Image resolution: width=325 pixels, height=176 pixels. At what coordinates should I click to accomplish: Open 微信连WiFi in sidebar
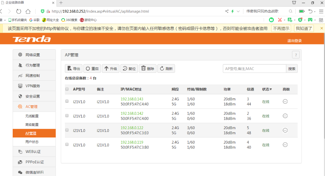pos(34,172)
